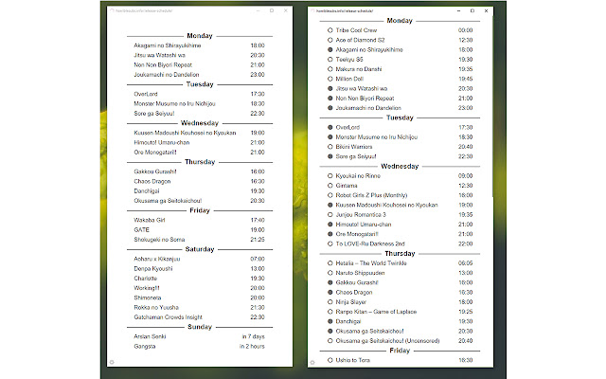Enable the Junjou Romantica 3 circle
Image resolution: width=606 pixels, height=379 pixels.
330,215
